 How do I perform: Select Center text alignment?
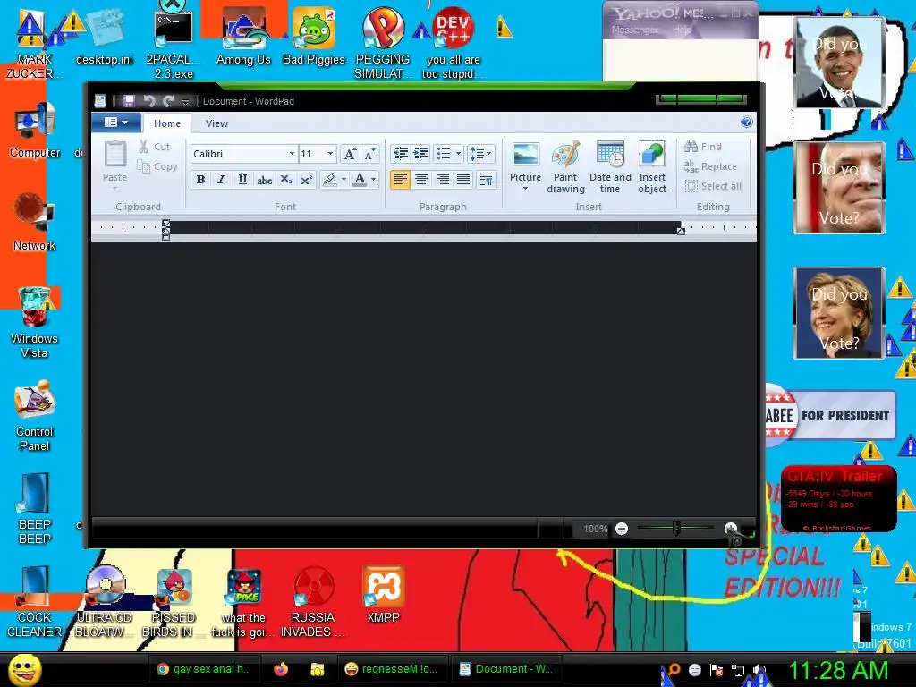pos(421,179)
